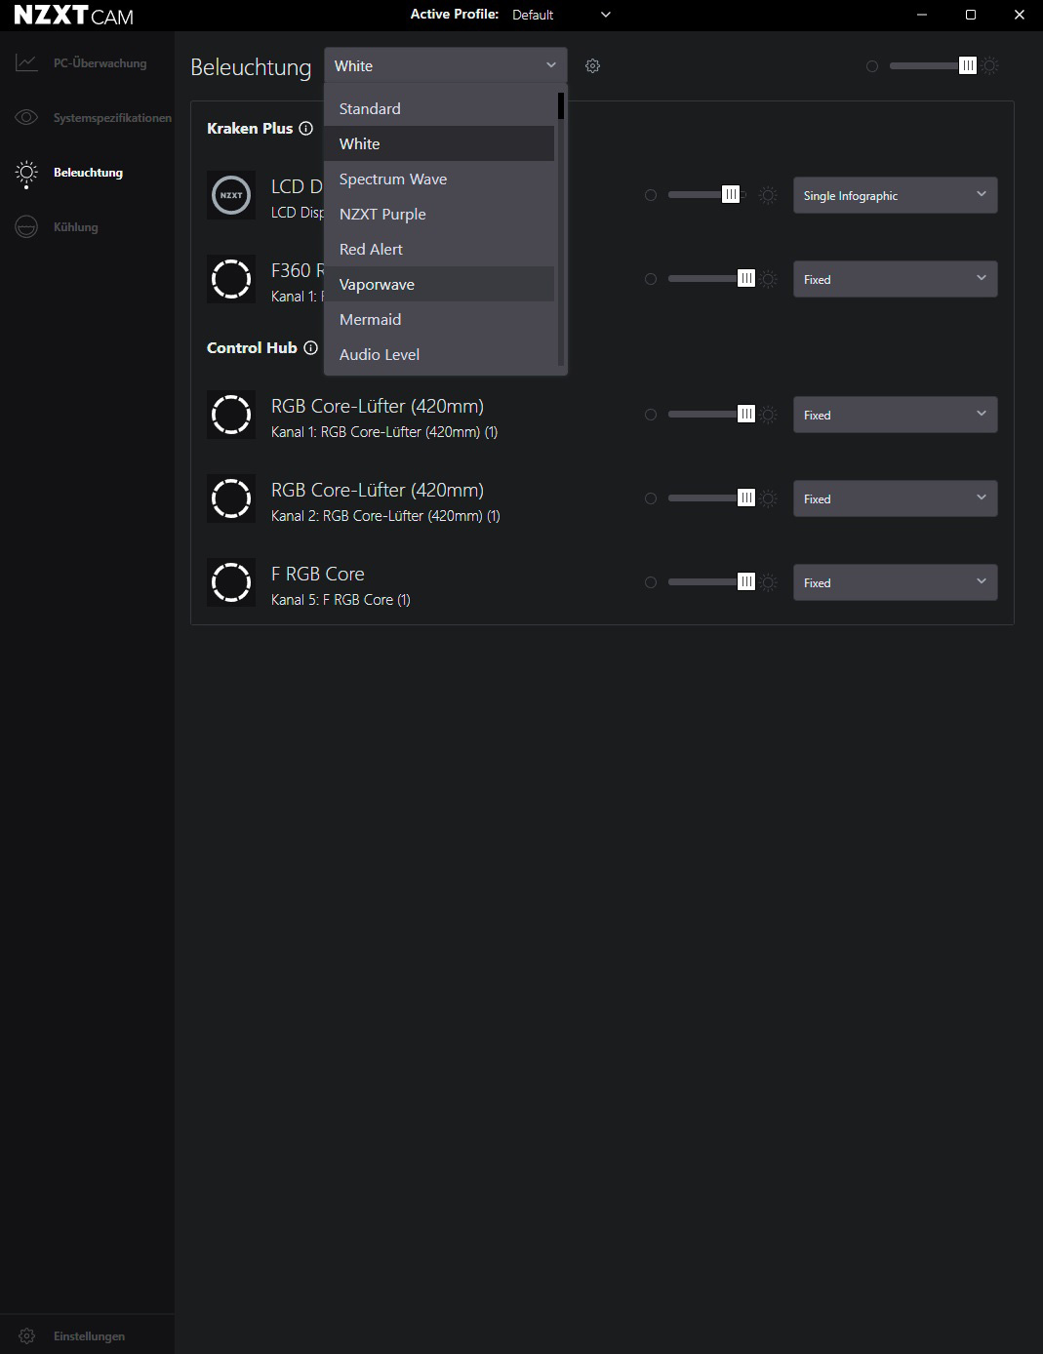The height and width of the screenshot is (1354, 1043).
Task: Open lighting profile settings gear icon
Action: click(x=592, y=66)
